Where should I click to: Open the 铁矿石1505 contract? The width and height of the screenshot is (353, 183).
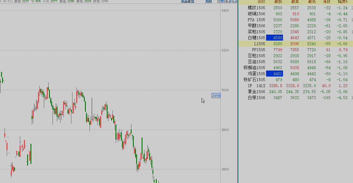[254, 80]
